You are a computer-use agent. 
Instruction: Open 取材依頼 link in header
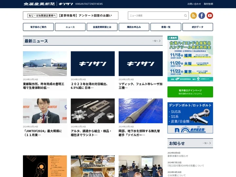coord(208,4)
